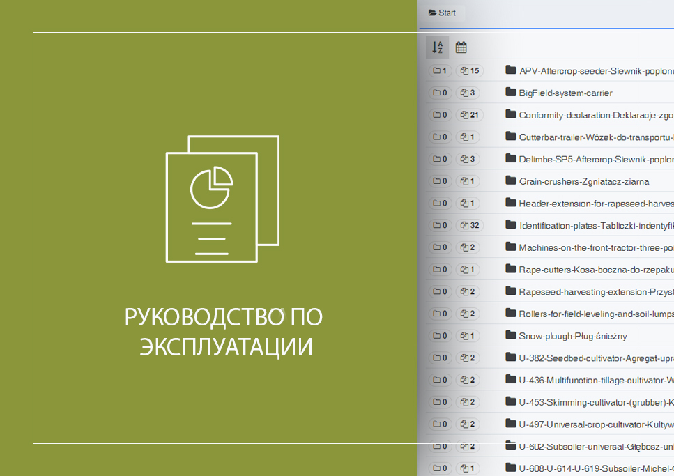Click folder icon beside APV-Aftercrop-seeder
This screenshot has height=476, width=674.
511,70
